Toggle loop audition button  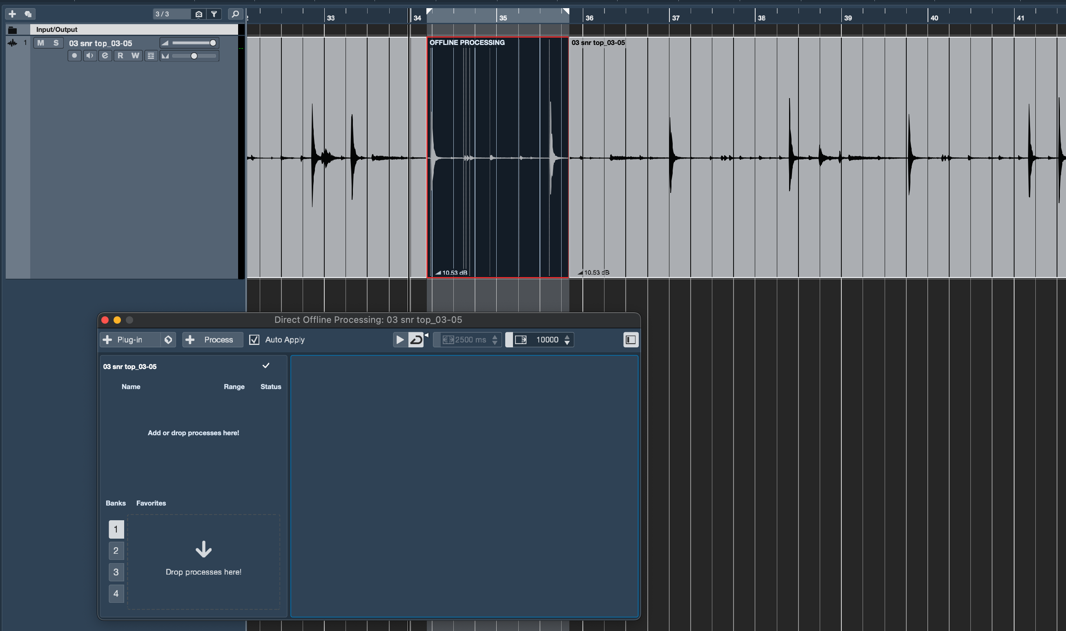[416, 340]
